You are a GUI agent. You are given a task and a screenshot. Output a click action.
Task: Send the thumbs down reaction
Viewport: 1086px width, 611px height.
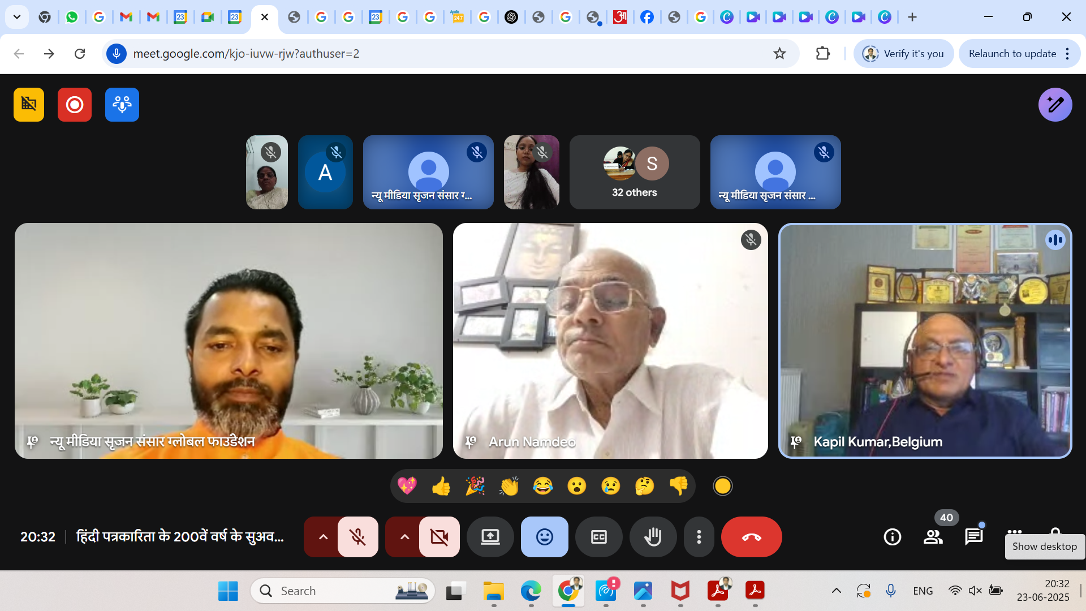679,486
